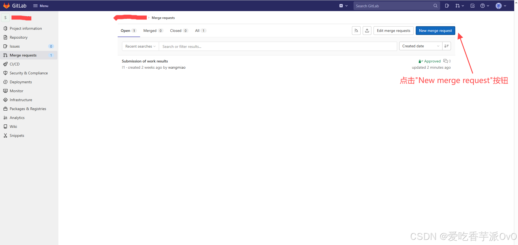This screenshot has width=518, height=245.
Task: Toggle the sort direction button
Action: (x=446, y=46)
